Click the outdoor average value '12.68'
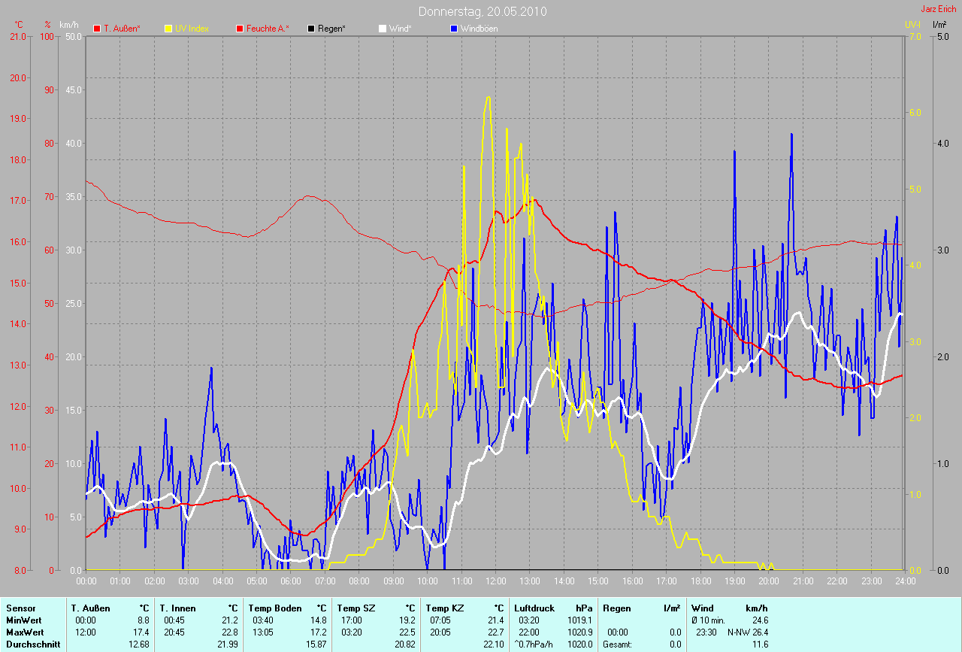The image size is (962, 652). [x=139, y=644]
